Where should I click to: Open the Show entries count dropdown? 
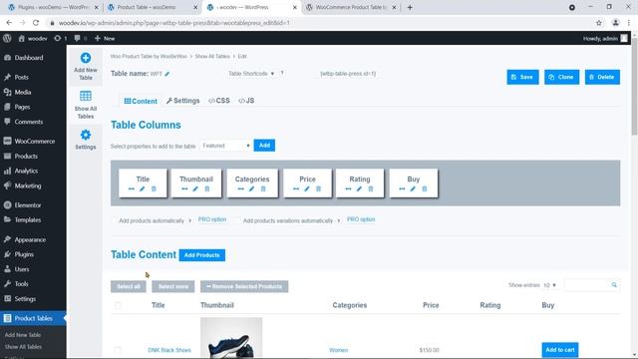pos(549,285)
